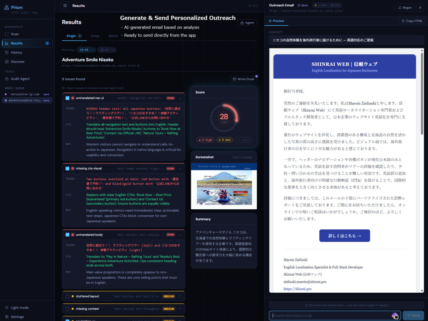The height and width of the screenshot is (321, 428).
Task: Remove the 18:48 history chip
Action: [93, 50]
